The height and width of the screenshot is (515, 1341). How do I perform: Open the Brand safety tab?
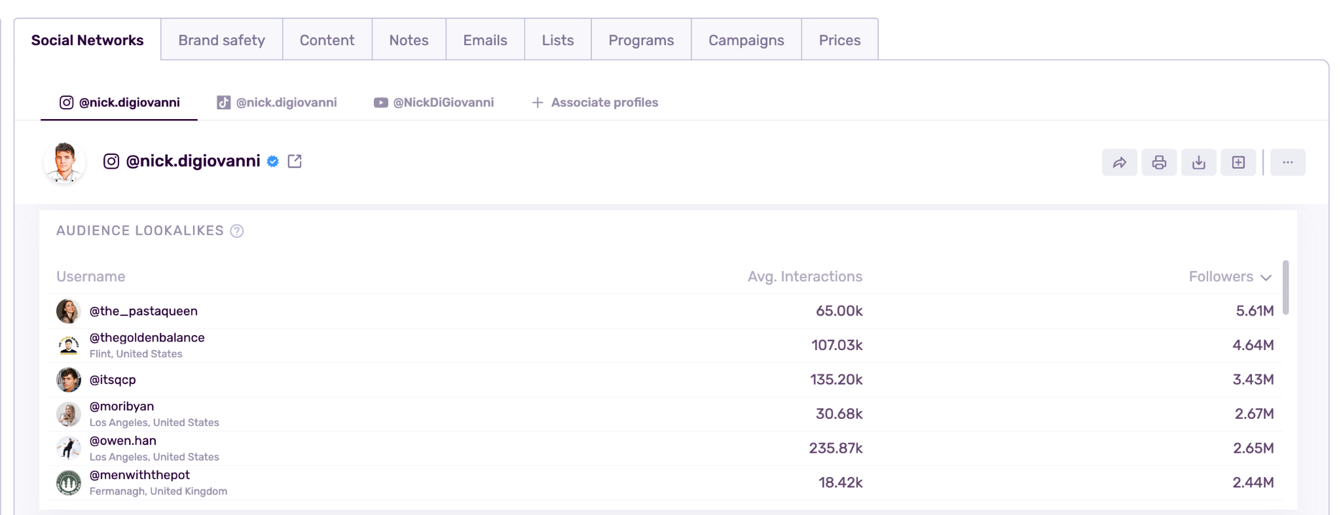click(x=221, y=40)
